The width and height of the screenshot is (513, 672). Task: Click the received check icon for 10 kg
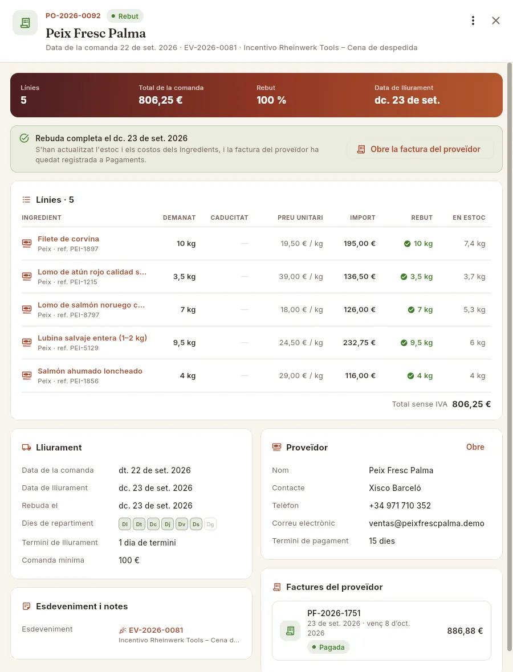click(407, 244)
